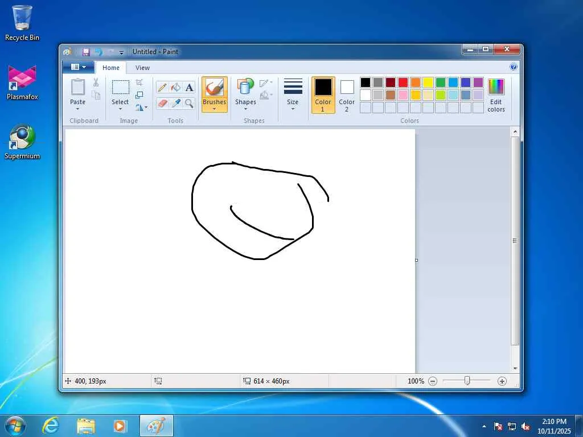The image size is (583, 437).
Task: Click the Paste clipboard icon
Action: 77,87
